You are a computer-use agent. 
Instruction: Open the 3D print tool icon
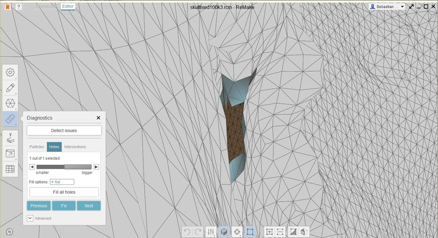click(10, 138)
